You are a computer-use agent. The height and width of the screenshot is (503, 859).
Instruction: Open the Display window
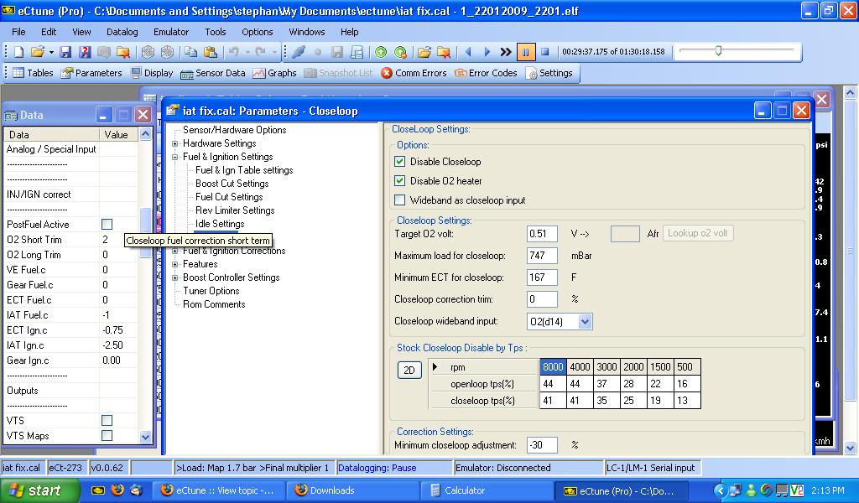click(152, 73)
